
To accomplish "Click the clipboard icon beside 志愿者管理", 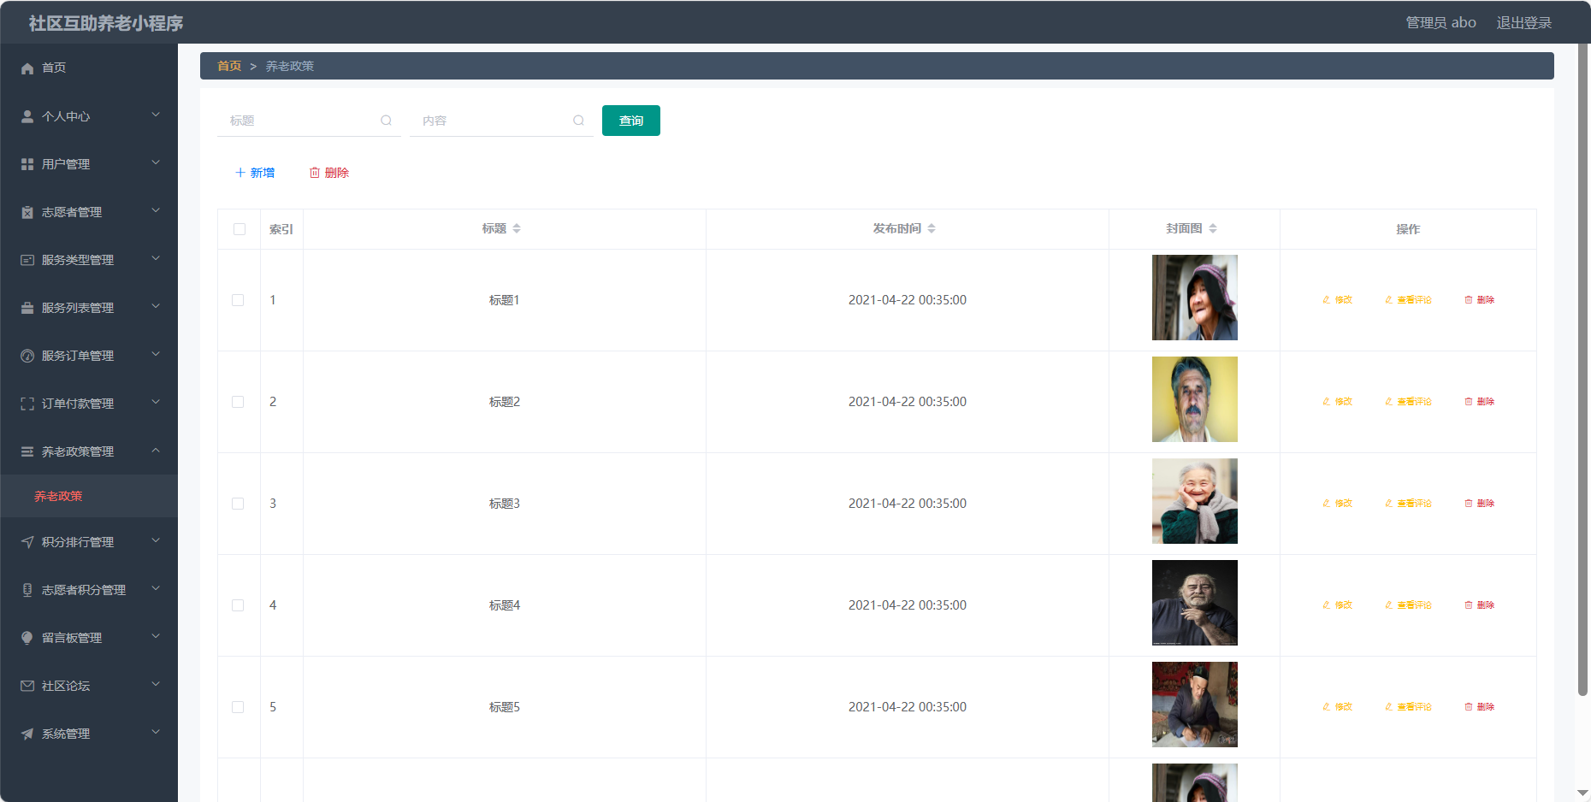I will 27,212.
